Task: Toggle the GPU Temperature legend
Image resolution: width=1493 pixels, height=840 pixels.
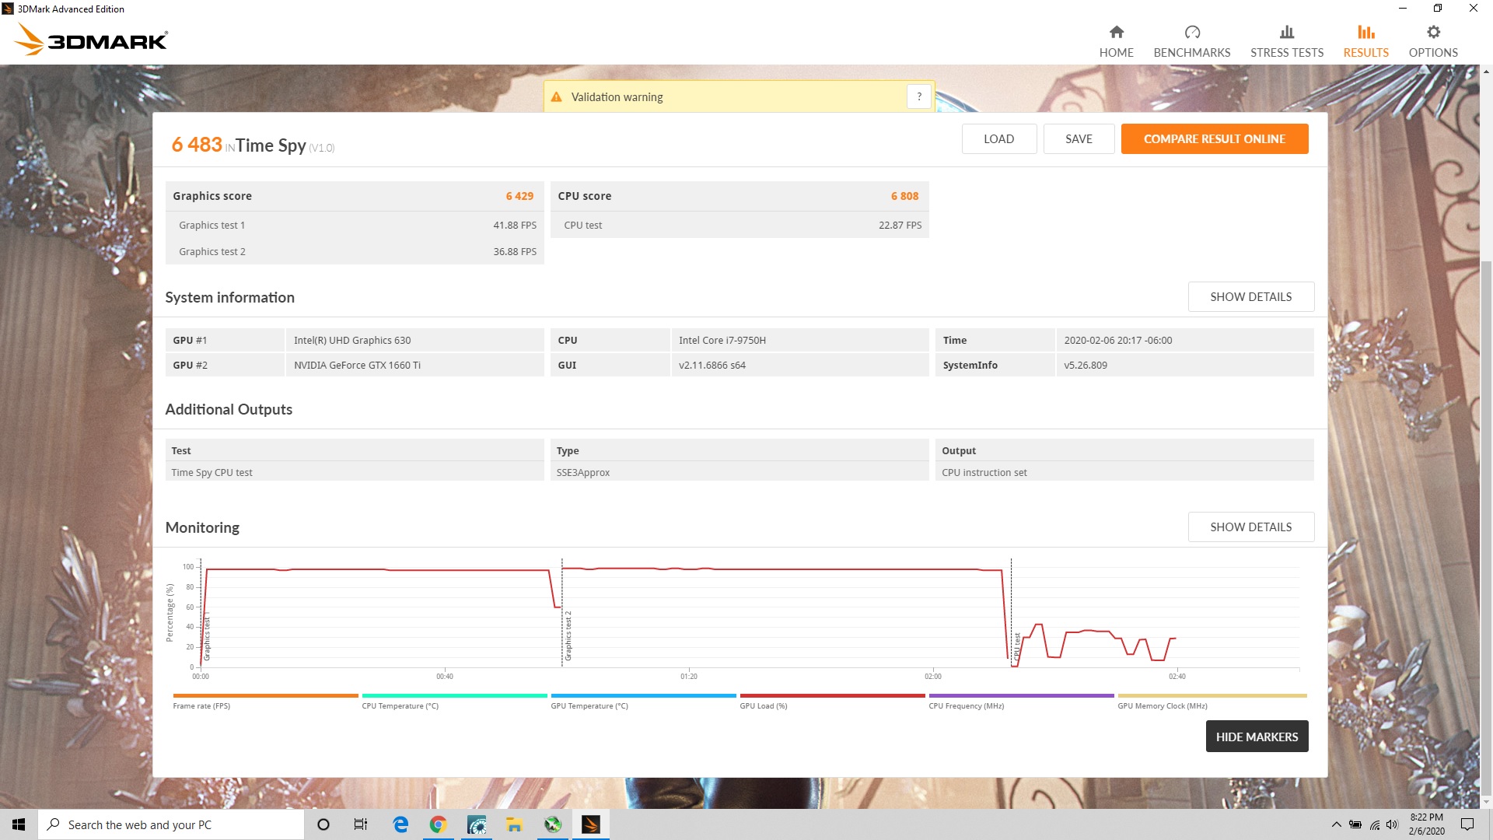Action: 643,702
